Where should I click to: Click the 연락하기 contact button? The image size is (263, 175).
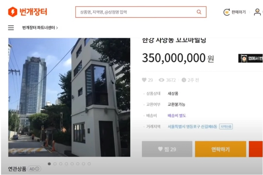pos(221,149)
